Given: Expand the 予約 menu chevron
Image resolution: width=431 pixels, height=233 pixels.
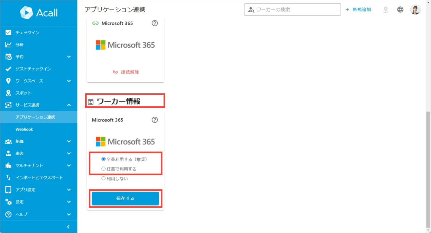Looking at the screenshot, I should pyautogui.click(x=69, y=57).
